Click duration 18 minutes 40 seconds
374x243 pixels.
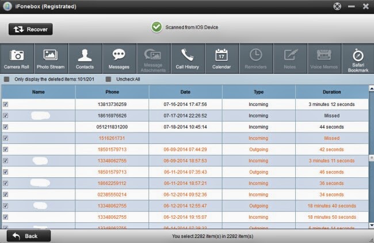tap(331, 206)
